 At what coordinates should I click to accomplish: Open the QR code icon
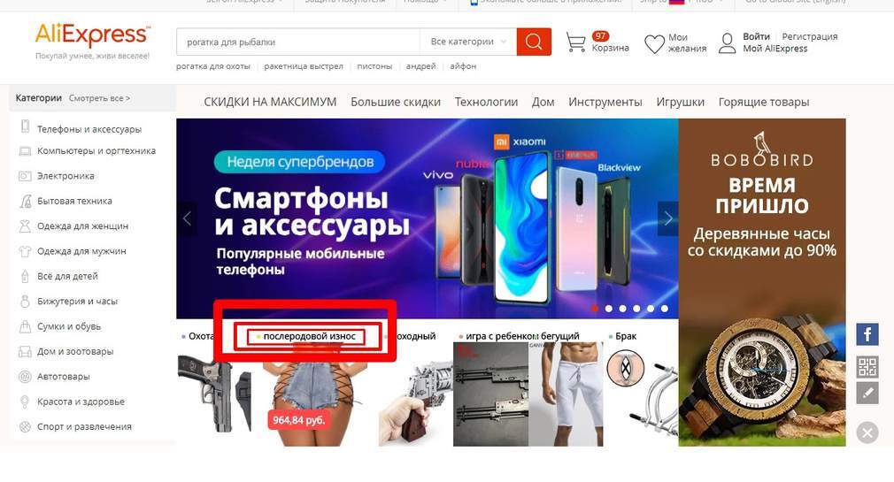click(x=867, y=368)
